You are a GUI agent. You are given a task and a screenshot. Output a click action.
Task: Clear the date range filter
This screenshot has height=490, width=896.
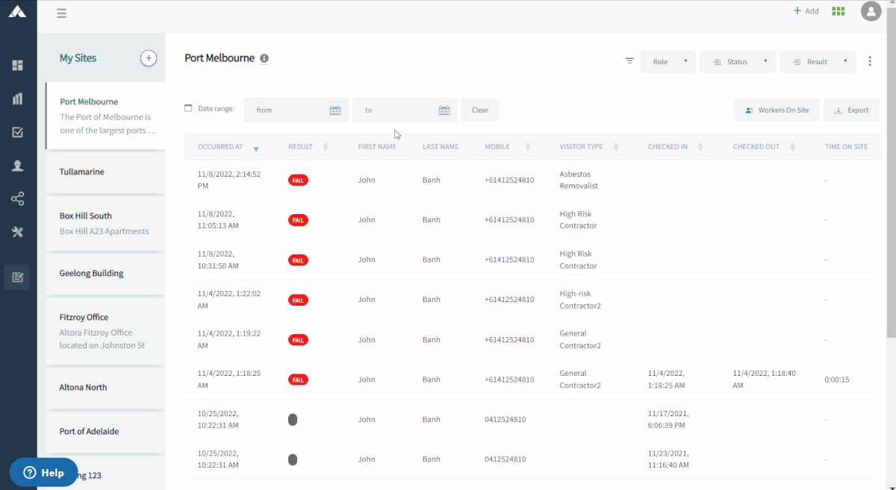[480, 110]
